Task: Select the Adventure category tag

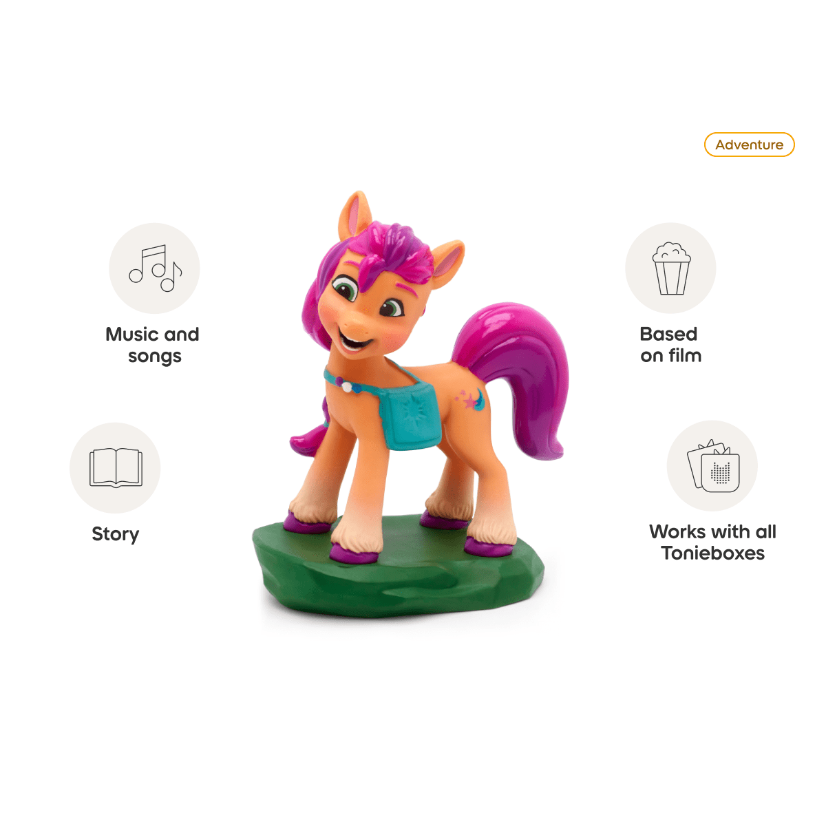Action: click(x=749, y=145)
